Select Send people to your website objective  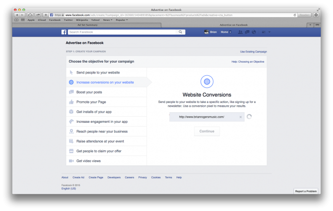pyautogui.click(x=107, y=73)
